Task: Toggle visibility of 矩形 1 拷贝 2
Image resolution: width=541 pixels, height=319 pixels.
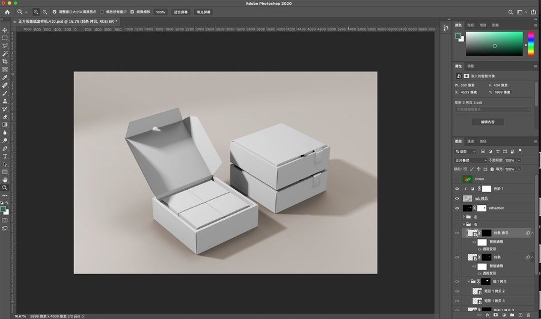Action: pos(457,291)
